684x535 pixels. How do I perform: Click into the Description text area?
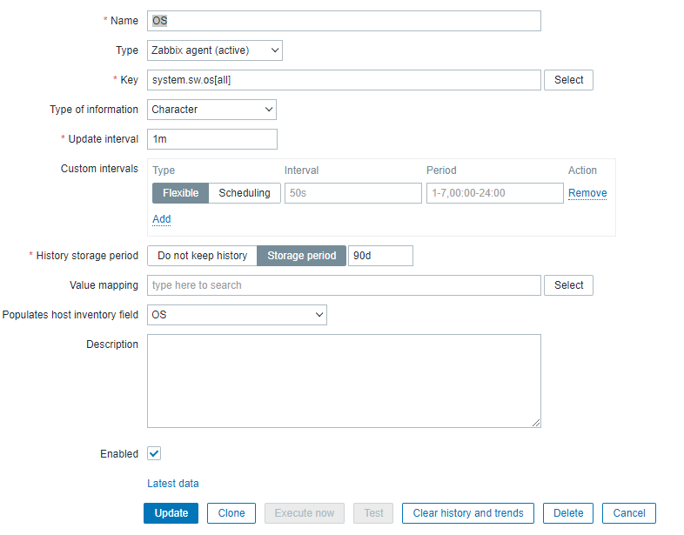[344, 381]
